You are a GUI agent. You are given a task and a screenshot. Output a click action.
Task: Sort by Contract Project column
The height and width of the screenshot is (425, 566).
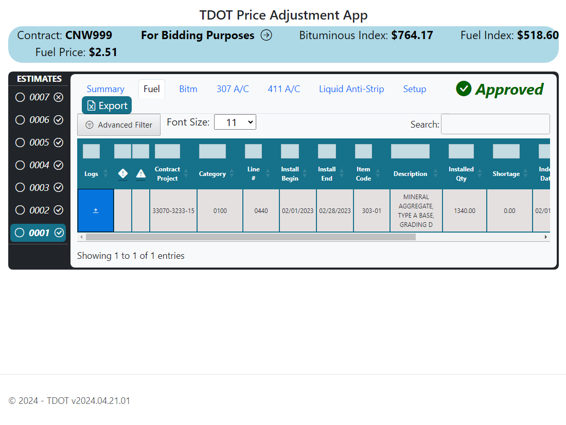tap(186, 174)
